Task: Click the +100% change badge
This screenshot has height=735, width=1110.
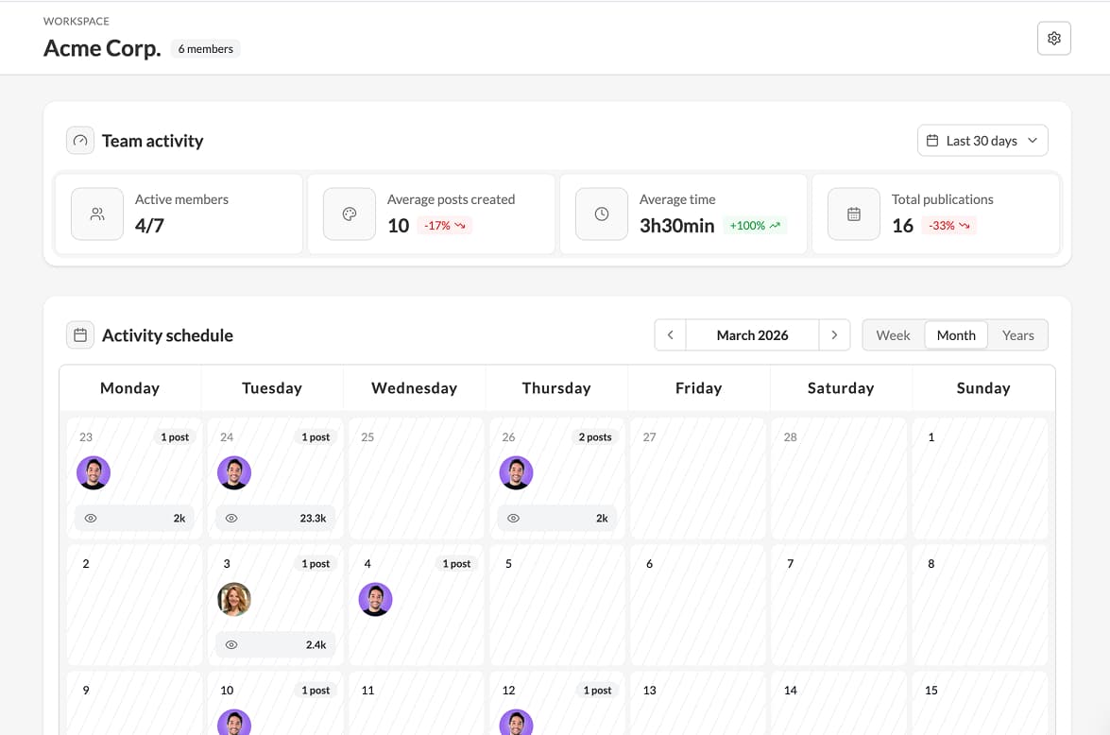Action: (x=755, y=225)
